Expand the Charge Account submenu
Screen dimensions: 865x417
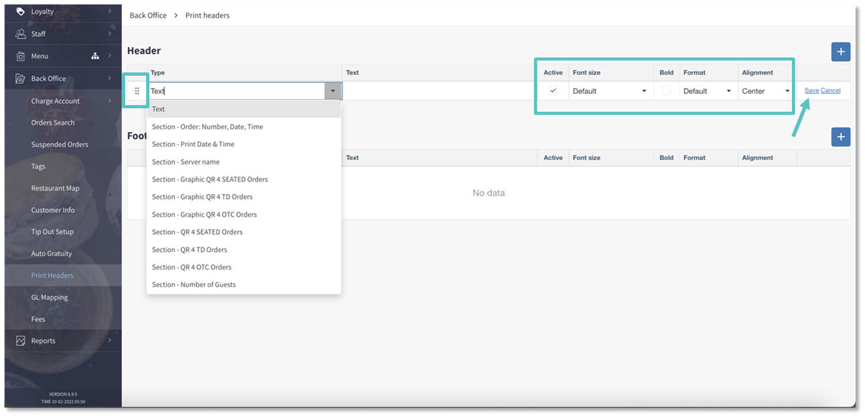coord(56,100)
